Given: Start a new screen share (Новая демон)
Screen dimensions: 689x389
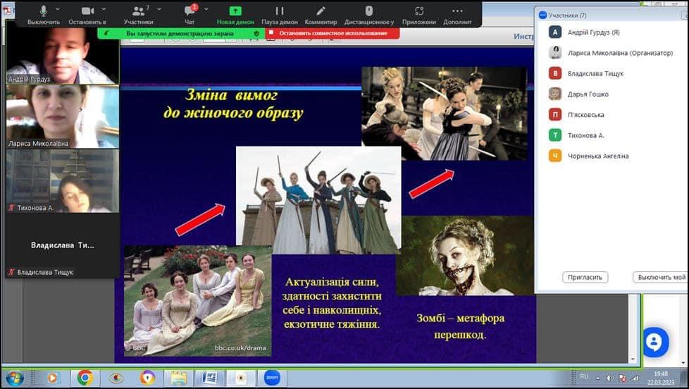Looking at the screenshot, I should (x=235, y=15).
